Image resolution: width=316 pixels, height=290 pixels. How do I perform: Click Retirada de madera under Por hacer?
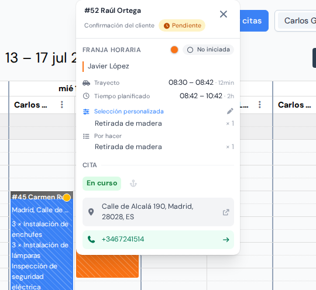point(128,147)
